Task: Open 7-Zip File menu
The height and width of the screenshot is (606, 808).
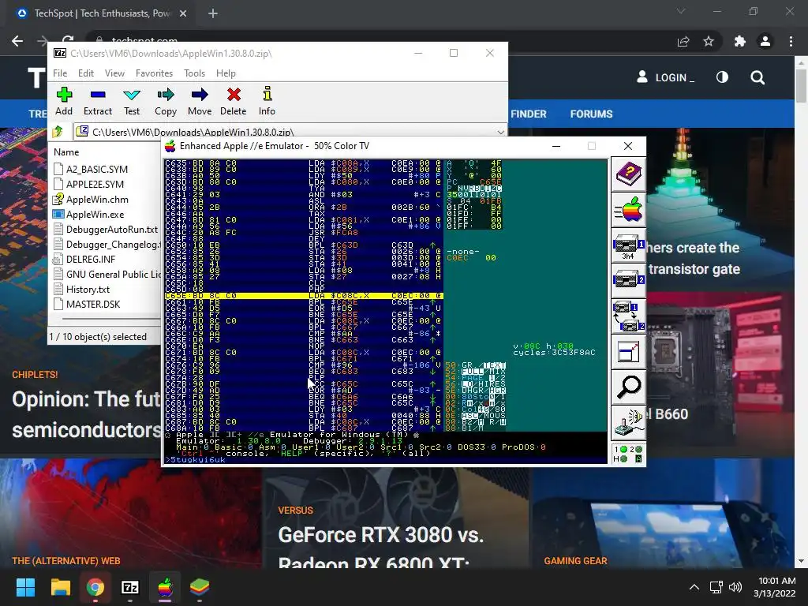Action: pyautogui.click(x=60, y=73)
